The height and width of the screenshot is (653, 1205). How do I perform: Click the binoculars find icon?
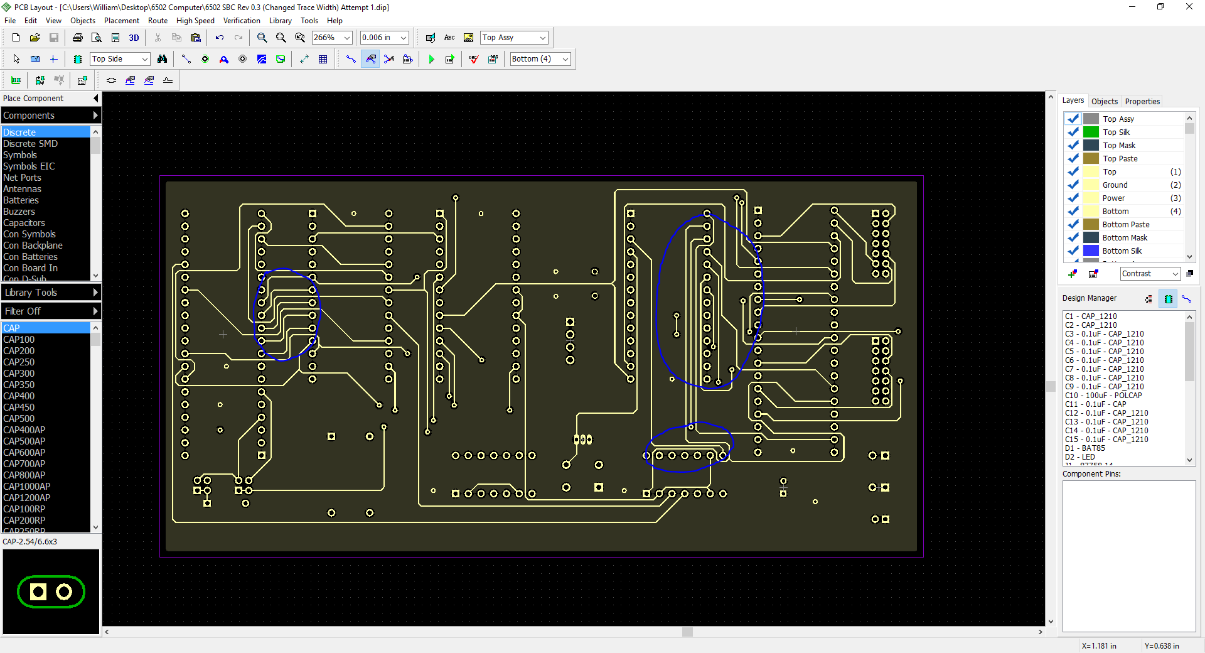tap(163, 59)
